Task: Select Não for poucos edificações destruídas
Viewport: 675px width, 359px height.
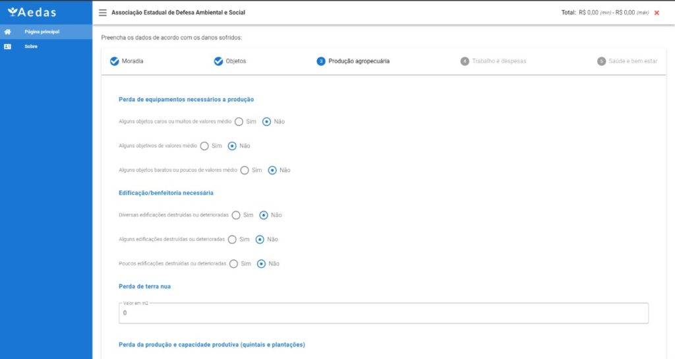Action: tap(261, 264)
